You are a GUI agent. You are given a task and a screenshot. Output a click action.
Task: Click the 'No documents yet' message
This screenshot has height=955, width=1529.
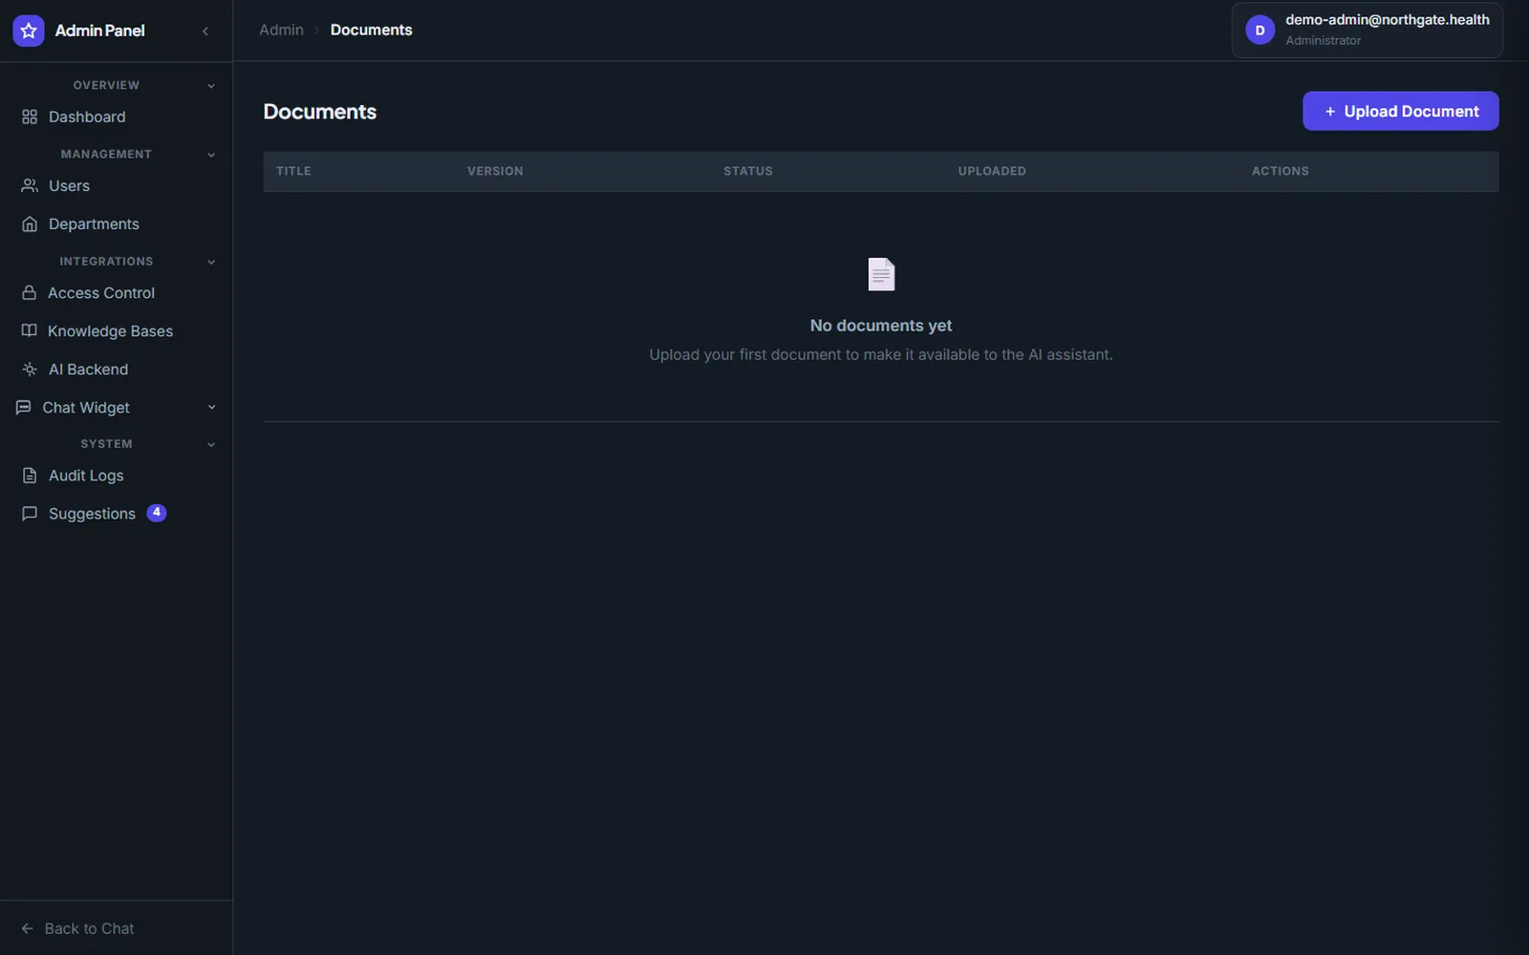[881, 326]
